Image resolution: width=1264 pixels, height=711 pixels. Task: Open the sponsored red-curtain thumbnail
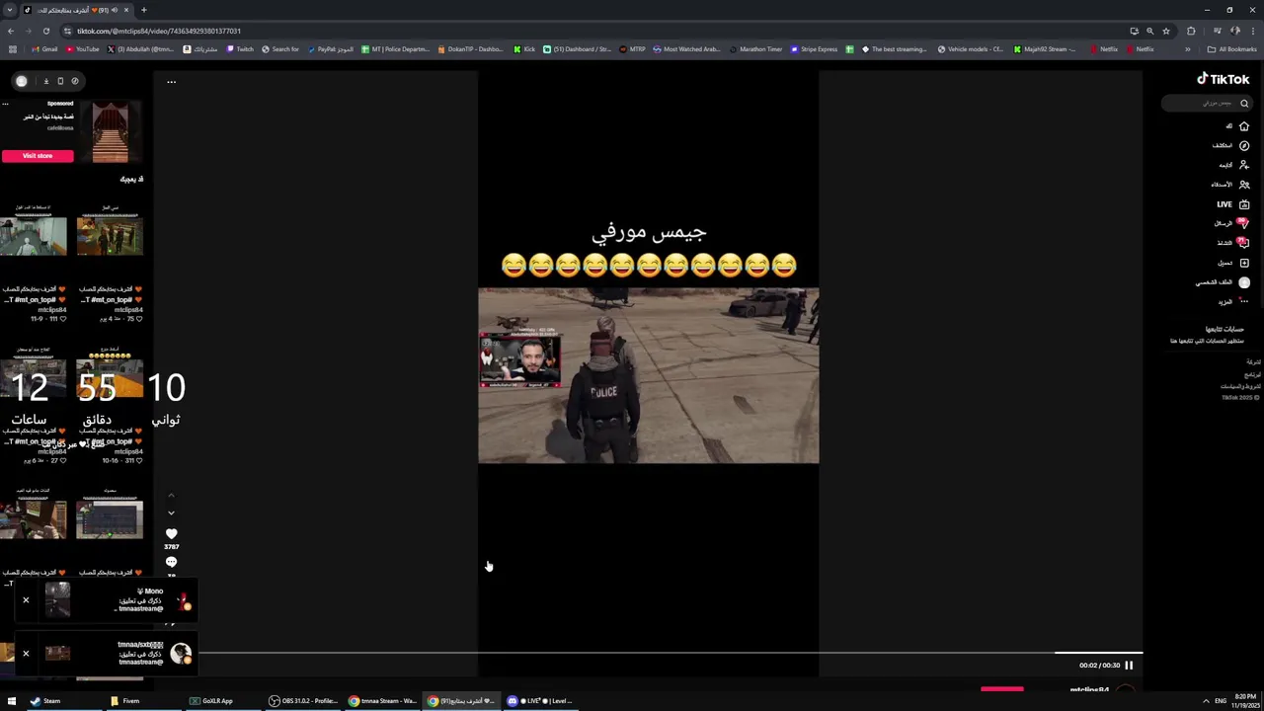[110, 131]
